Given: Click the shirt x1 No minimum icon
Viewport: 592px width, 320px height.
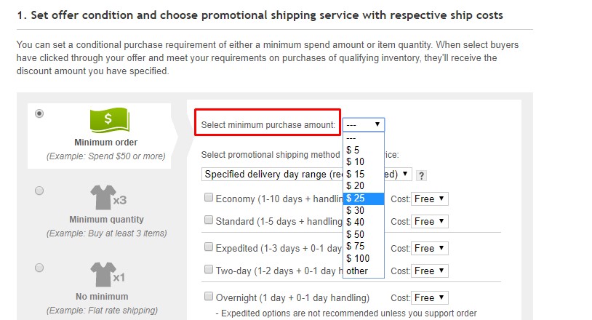Looking at the screenshot, I should point(108,276).
